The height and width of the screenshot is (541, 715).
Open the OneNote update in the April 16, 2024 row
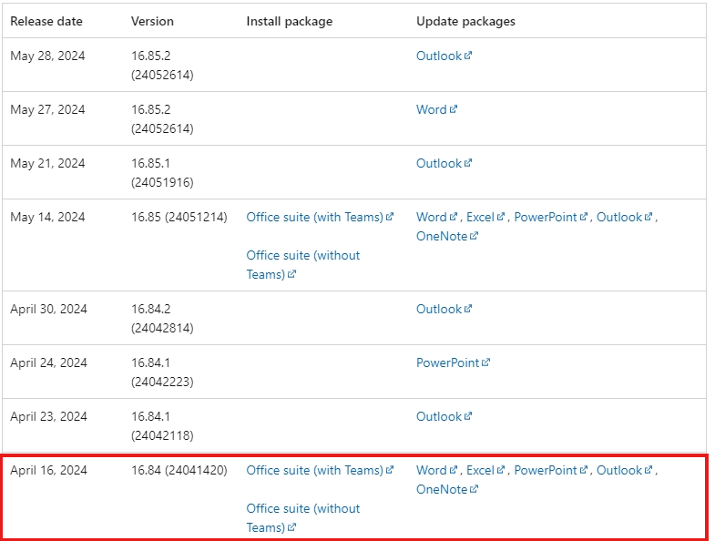pyautogui.click(x=447, y=489)
